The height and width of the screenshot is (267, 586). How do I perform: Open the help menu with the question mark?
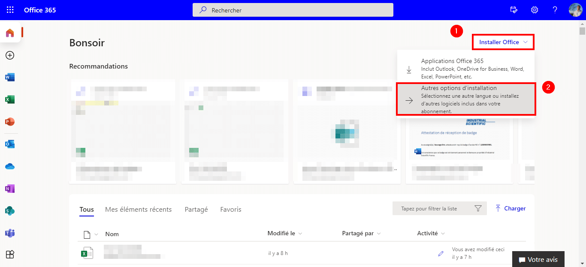[555, 9]
